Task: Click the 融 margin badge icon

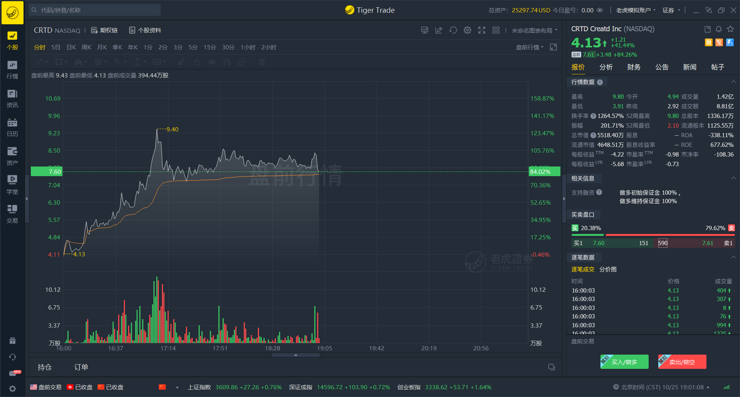Action: click(709, 42)
